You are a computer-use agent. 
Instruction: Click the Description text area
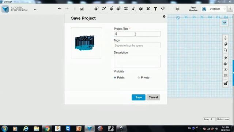click(137, 61)
